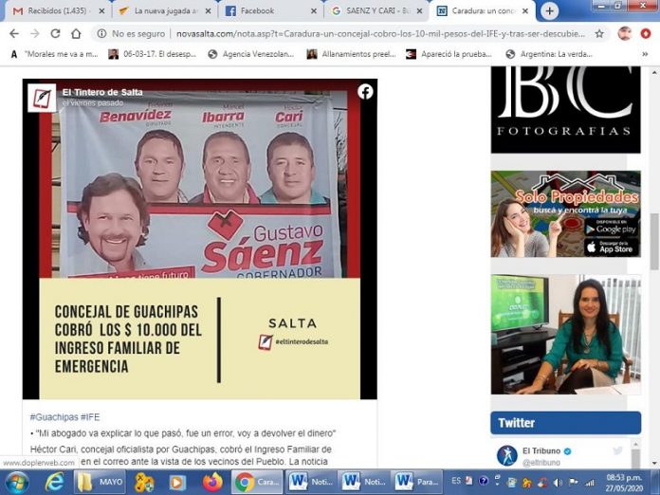Open the ad with woman in green blouse

coord(566,335)
